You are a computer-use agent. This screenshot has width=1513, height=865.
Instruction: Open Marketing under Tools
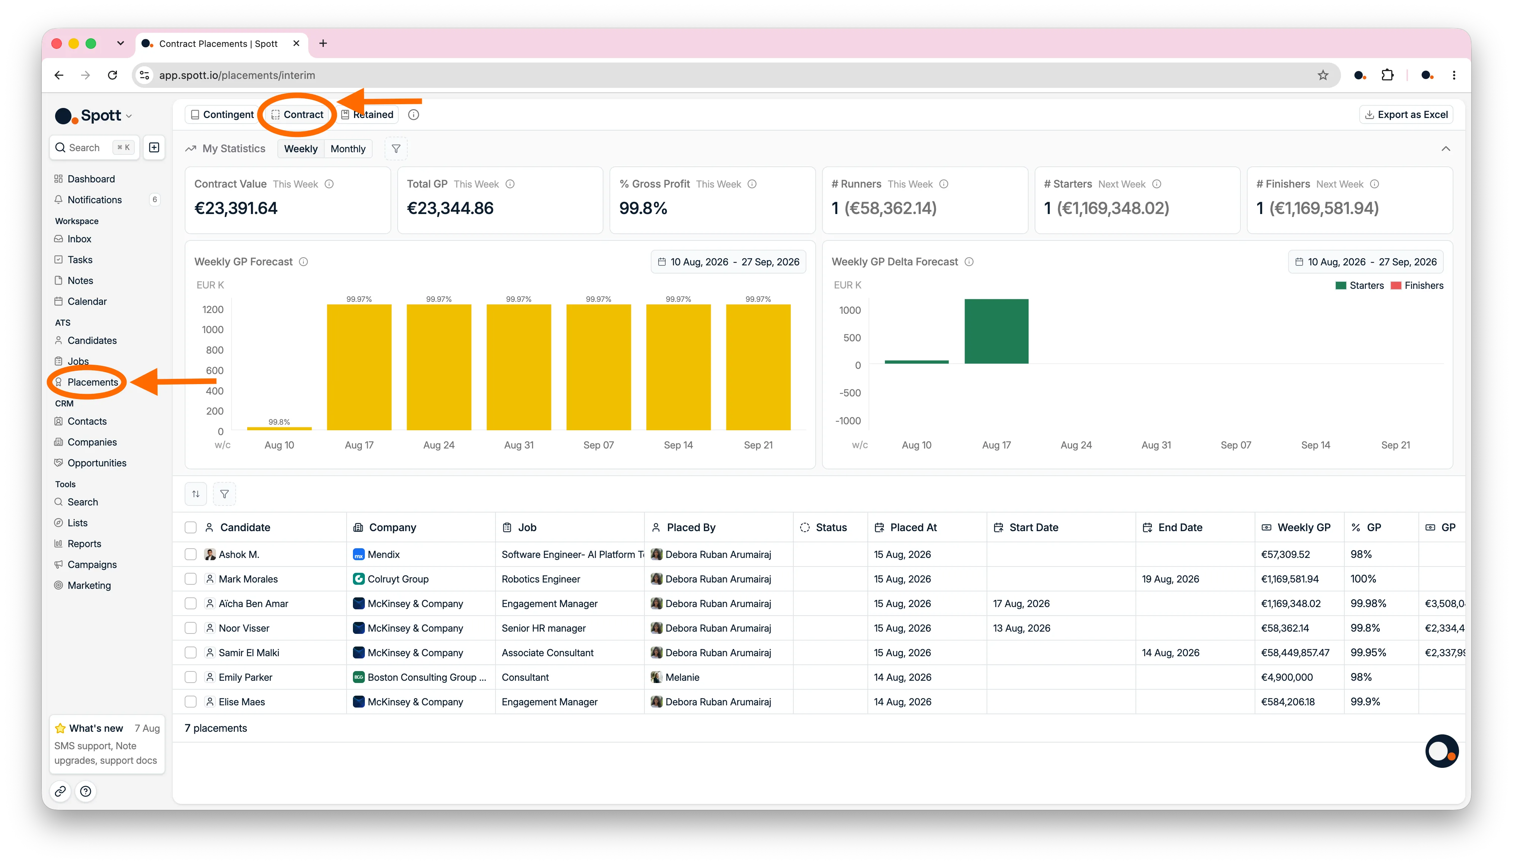[x=89, y=585]
